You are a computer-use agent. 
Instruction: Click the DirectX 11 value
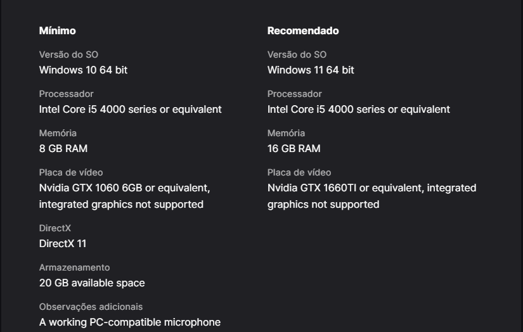(x=63, y=243)
